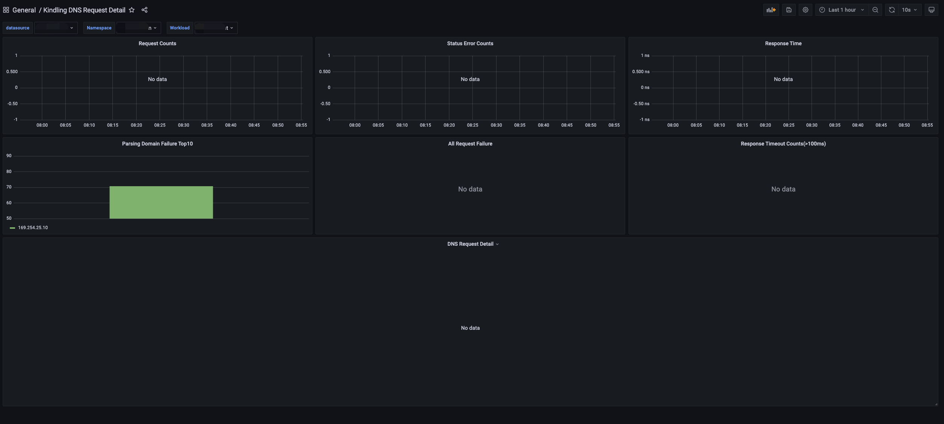944x424 pixels.
Task: Toggle the 169.254.25.10 legend series
Action: [33, 228]
